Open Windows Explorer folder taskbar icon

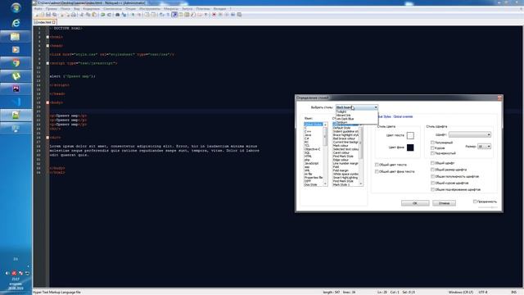[16, 36]
